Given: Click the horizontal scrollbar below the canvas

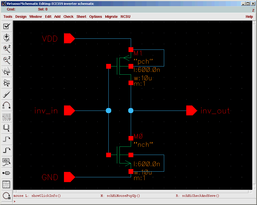Looking at the screenshot, I should pyautogui.click(x=132, y=192).
